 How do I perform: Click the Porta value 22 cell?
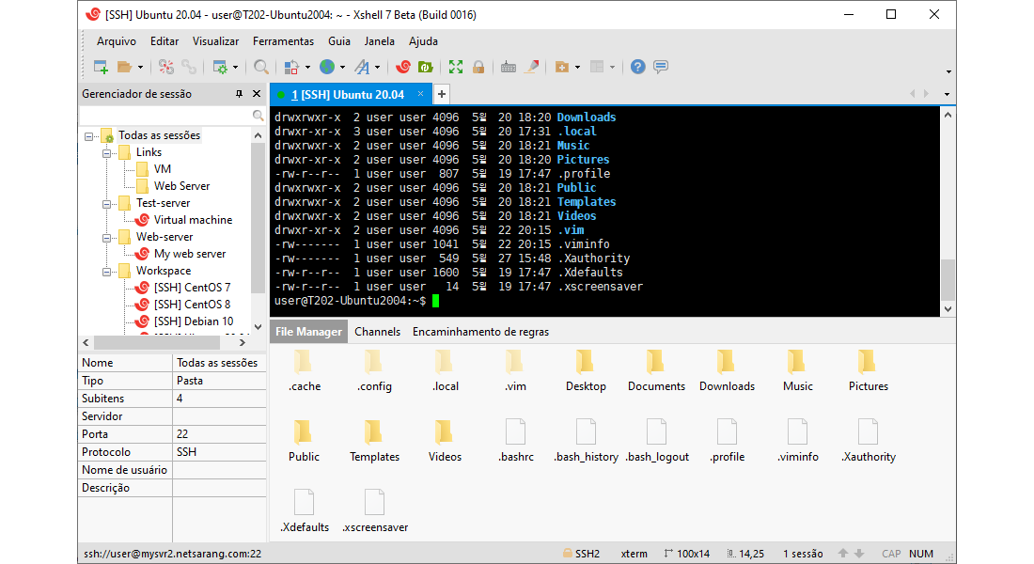tap(219, 434)
